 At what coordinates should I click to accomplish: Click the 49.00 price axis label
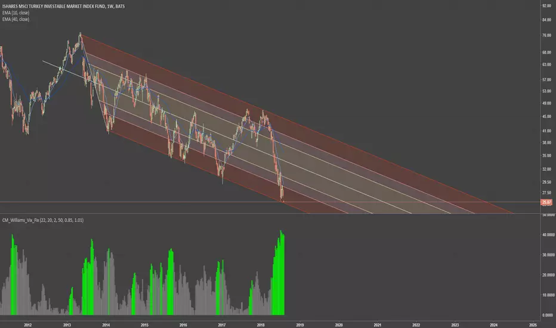(x=546, y=104)
